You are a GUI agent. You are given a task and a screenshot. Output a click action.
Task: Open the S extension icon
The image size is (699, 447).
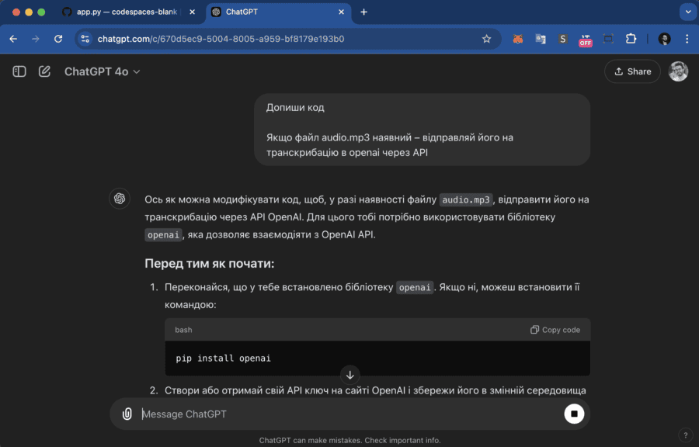[563, 39]
